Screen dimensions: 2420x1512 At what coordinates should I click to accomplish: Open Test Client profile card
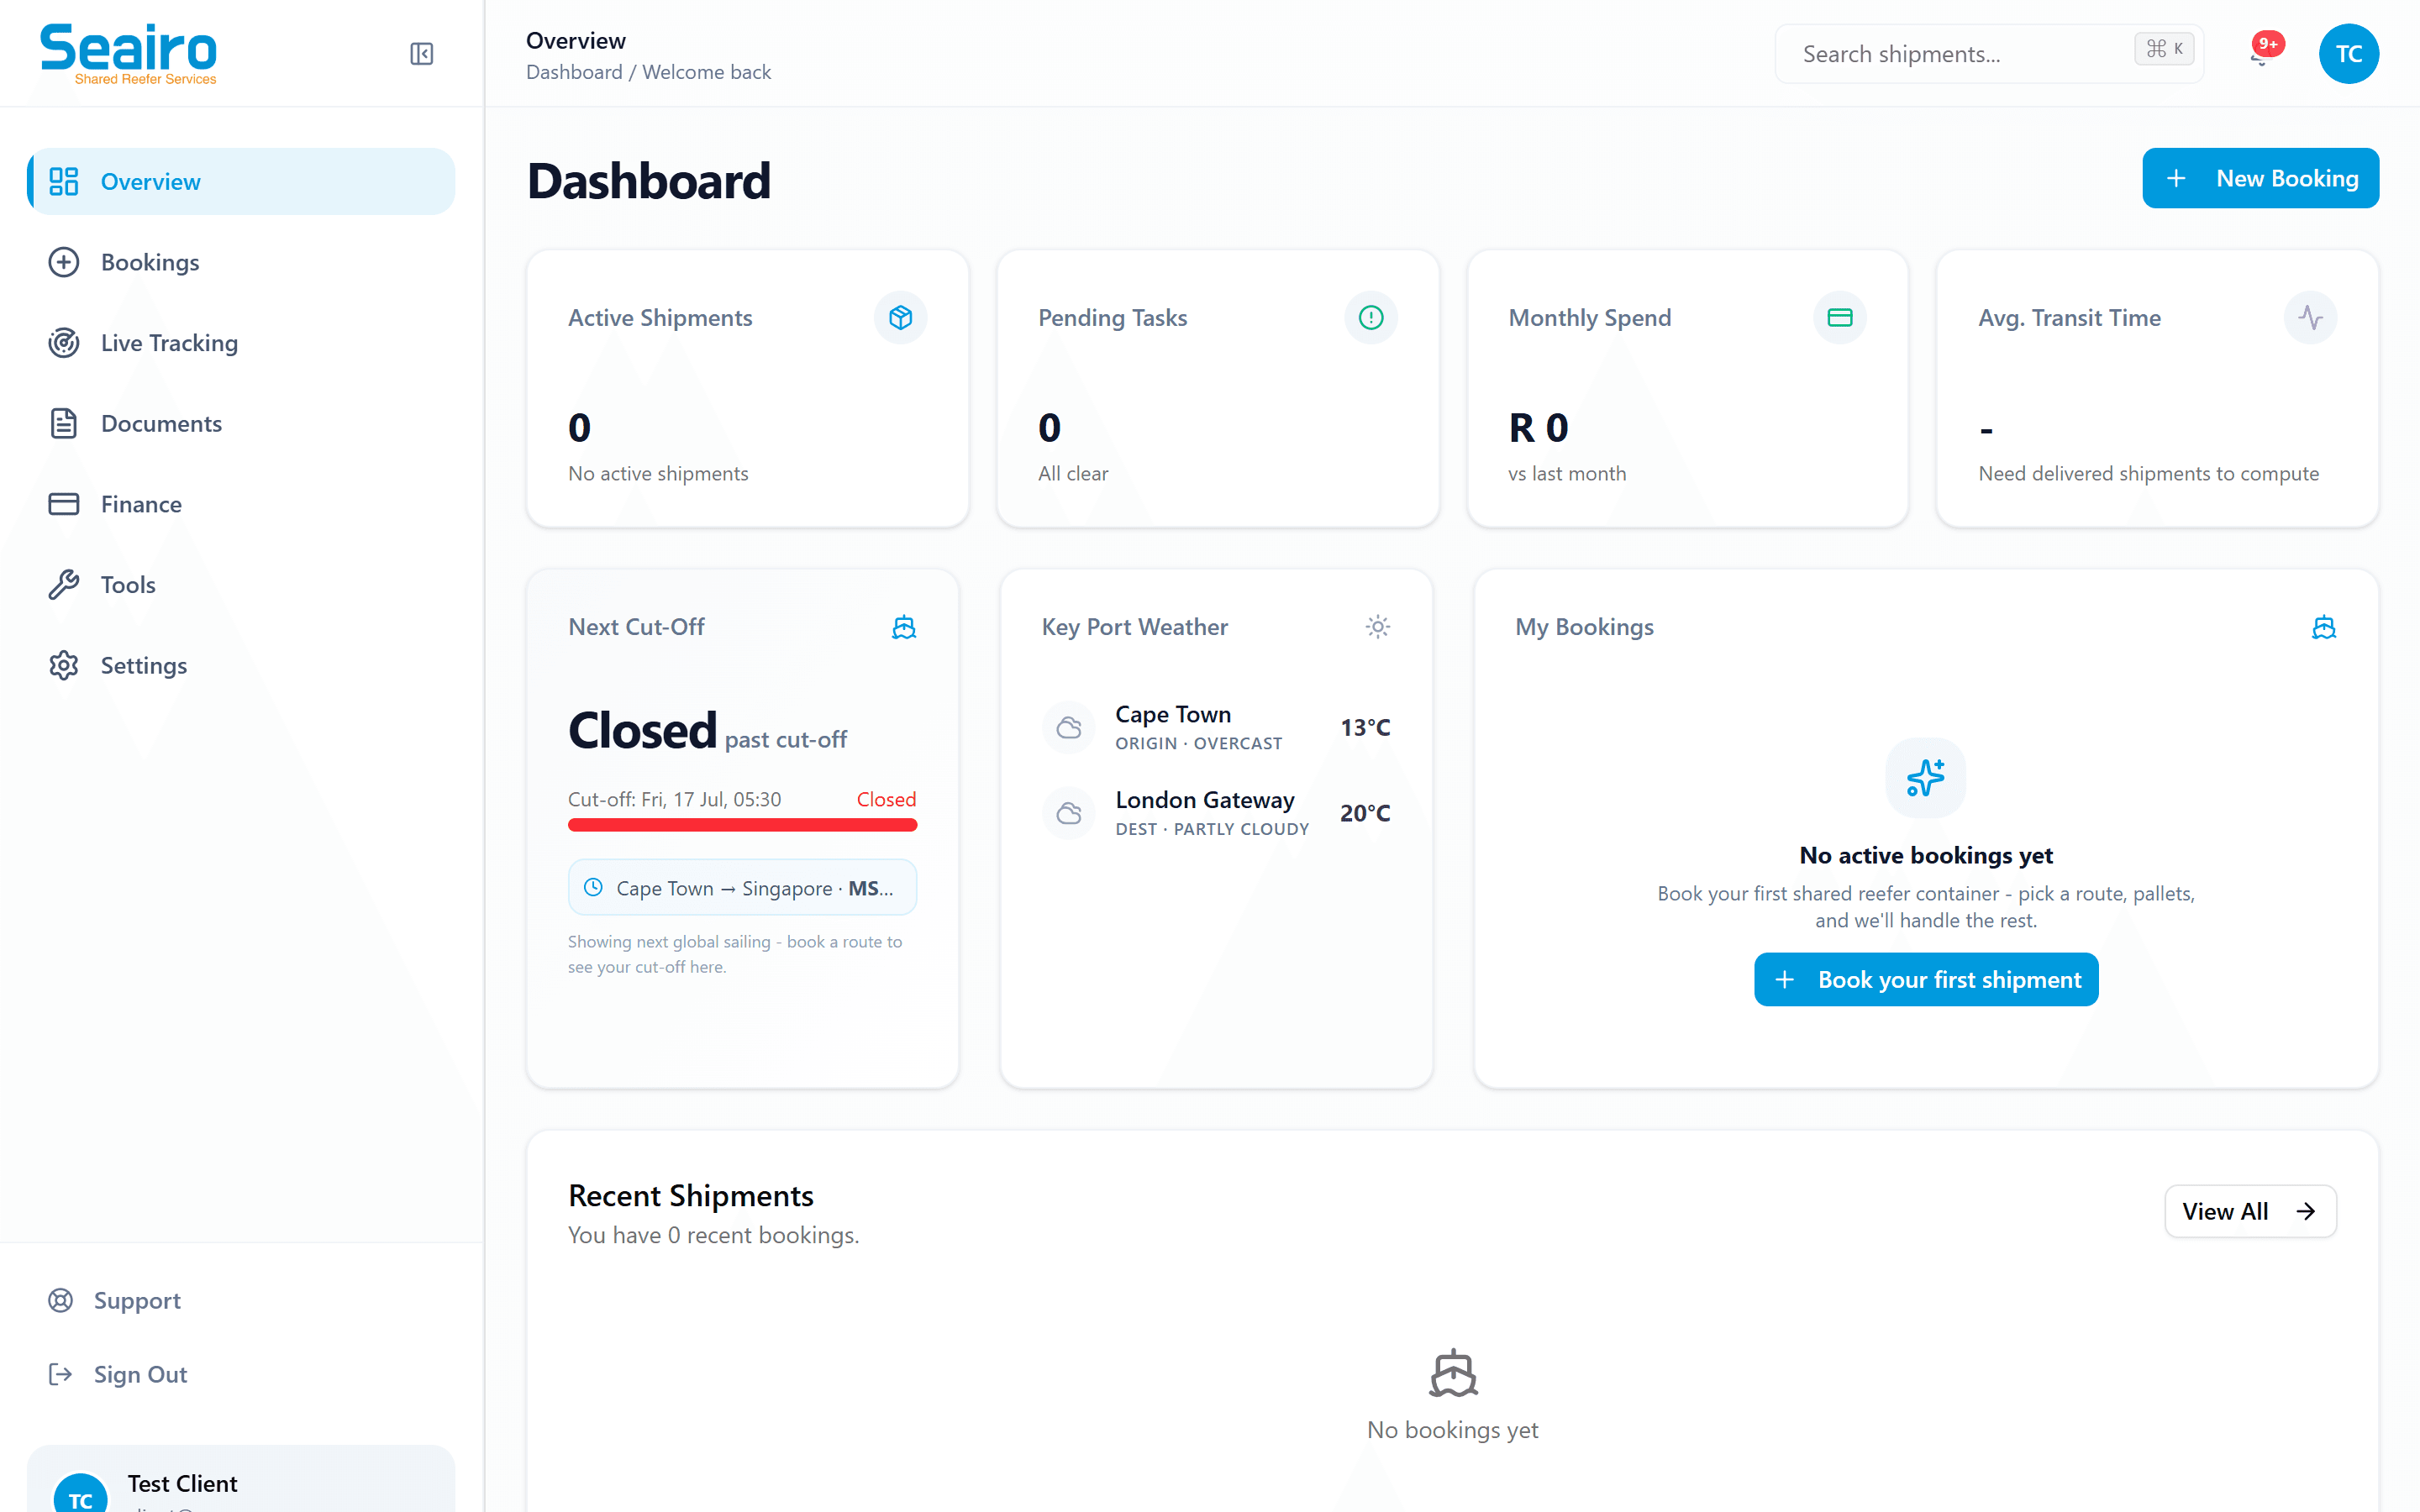click(x=241, y=1478)
